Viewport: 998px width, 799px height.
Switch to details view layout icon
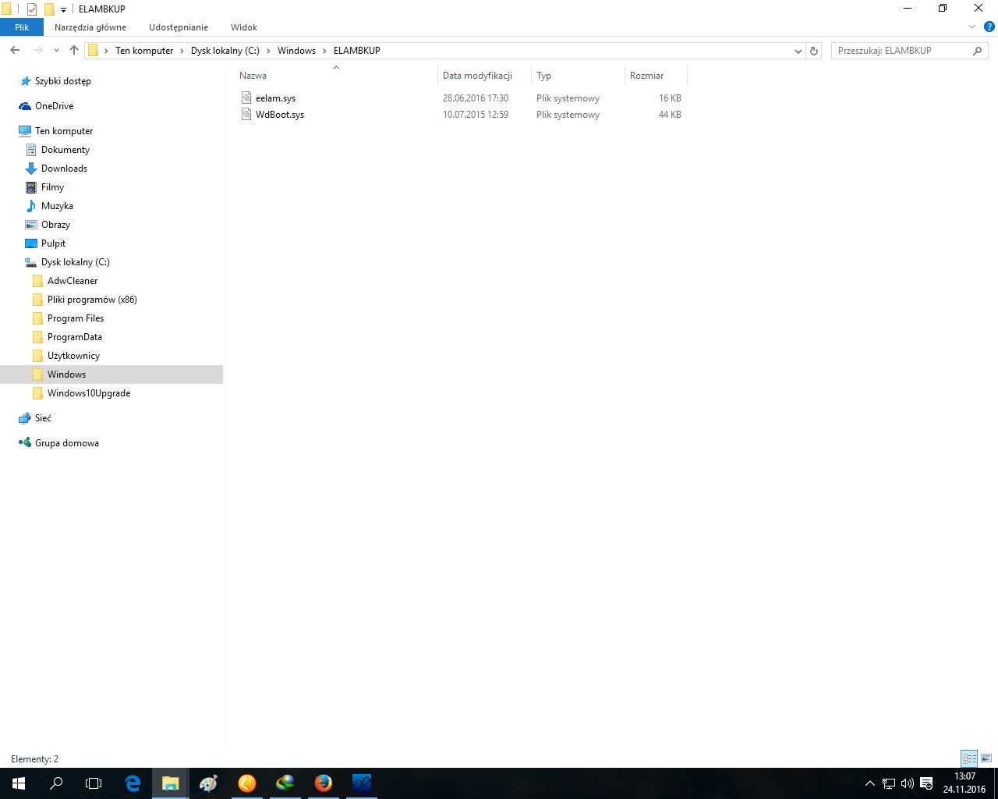[969, 758]
